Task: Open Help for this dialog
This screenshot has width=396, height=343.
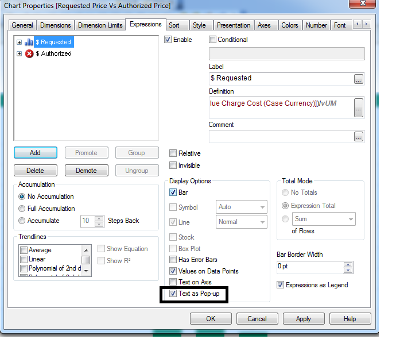Action: pos(350,319)
